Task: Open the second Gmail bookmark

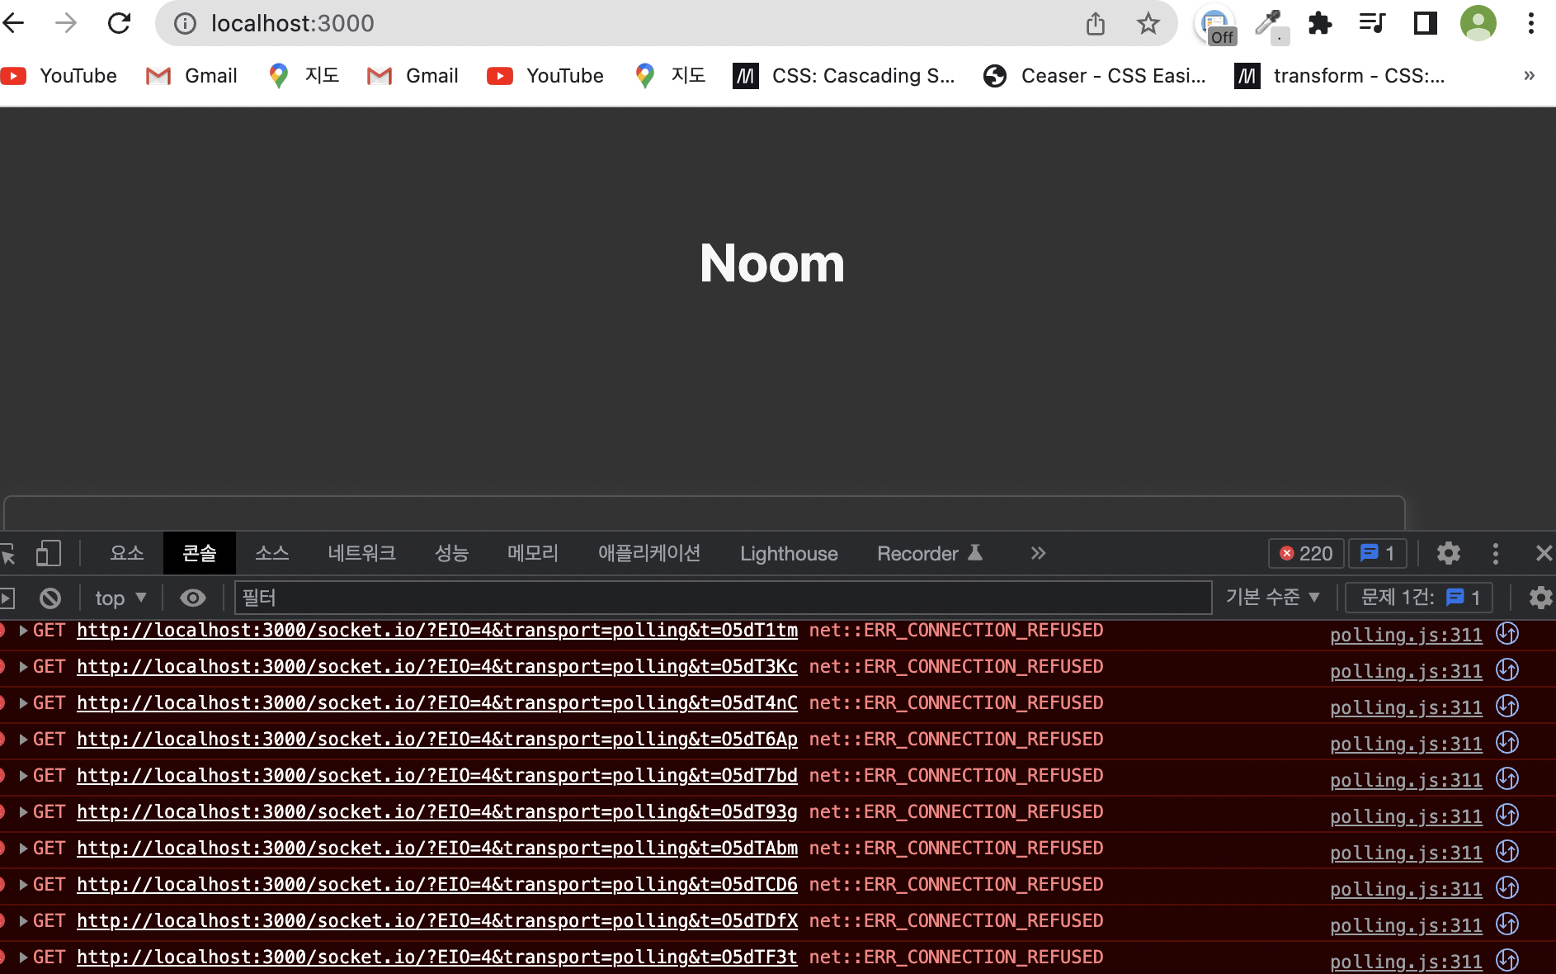Action: 413,76
